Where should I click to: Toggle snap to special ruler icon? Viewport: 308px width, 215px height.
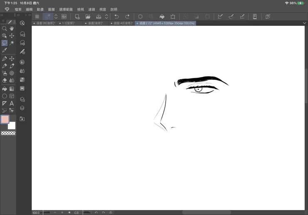231,17
